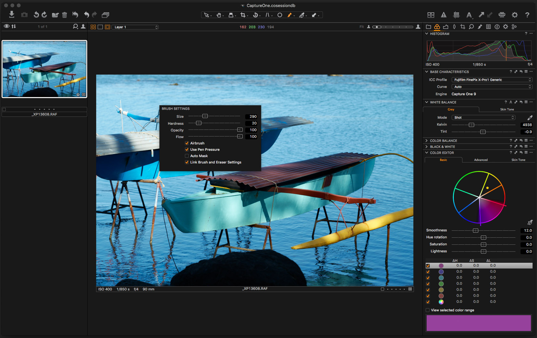Enable the Auto Mask checkbox
The image size is (537, 338).
pos(187,156)
